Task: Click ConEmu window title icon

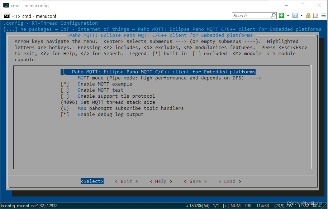Action: click(6, 5)
